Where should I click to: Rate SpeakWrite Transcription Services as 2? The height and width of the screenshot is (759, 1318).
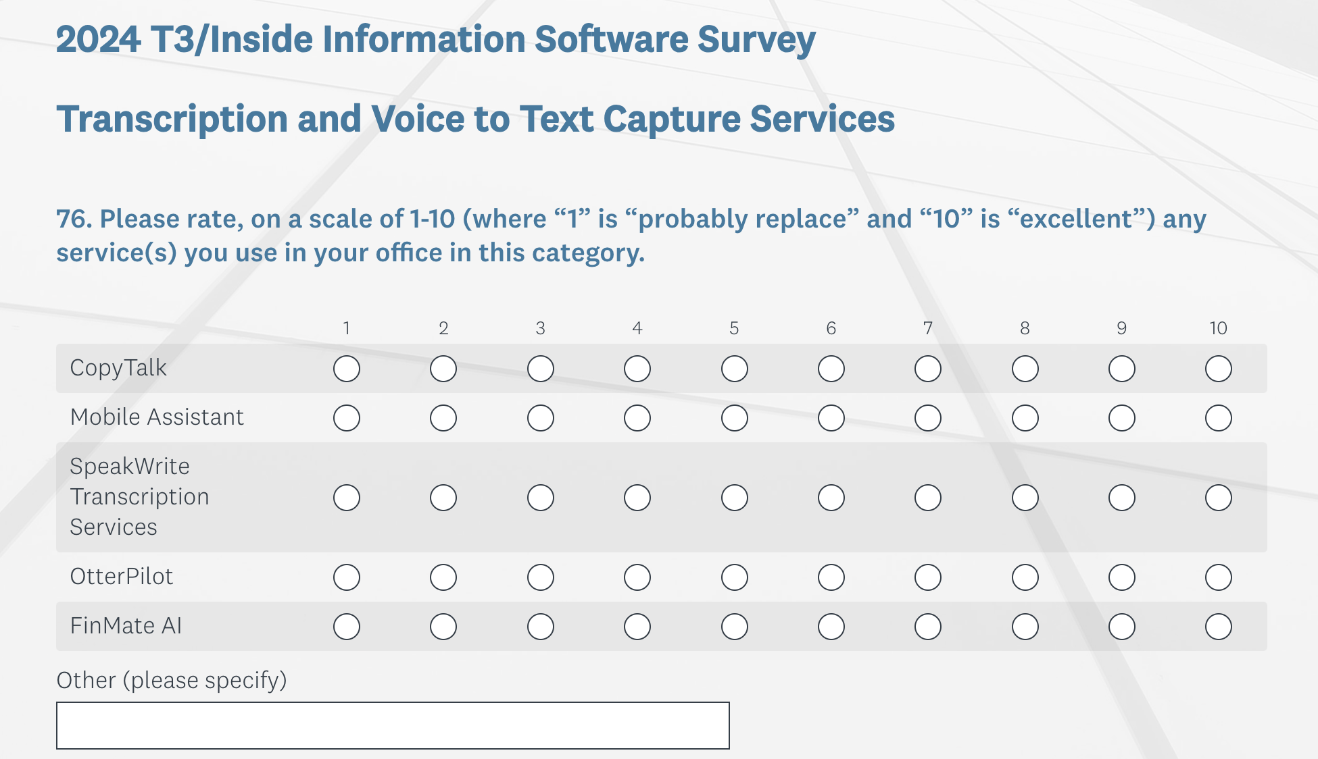[443, 498]
